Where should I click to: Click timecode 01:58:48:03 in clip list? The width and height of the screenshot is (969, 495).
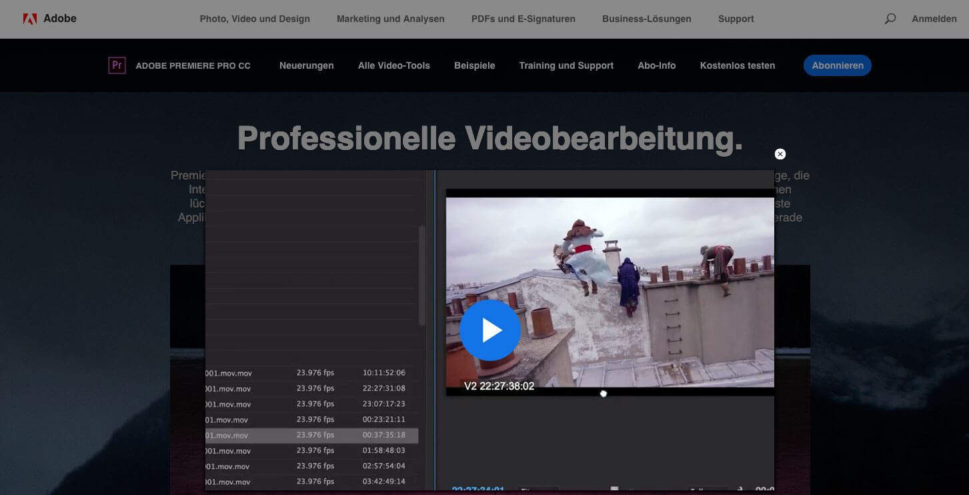[383, 451]
